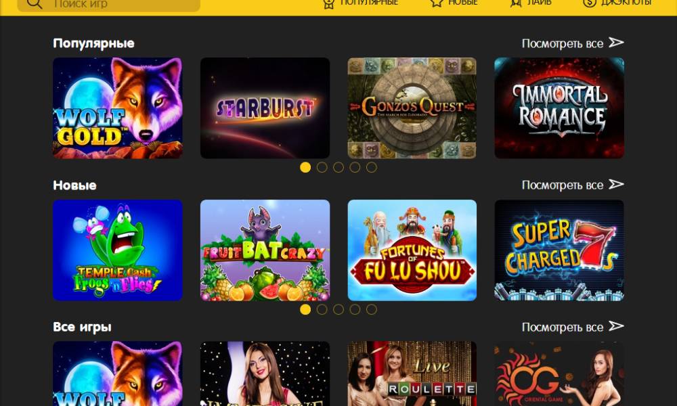Select third carousel dot under Новые
The width and height of the screenshot is (677, 406).
pos(338,309)
